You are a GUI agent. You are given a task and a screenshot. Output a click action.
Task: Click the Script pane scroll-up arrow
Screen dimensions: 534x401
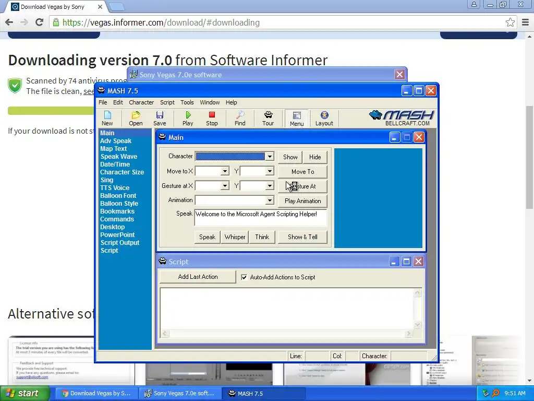click(418, 292)
